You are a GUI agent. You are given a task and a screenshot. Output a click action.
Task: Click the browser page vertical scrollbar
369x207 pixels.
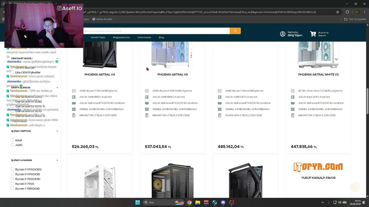367,110
